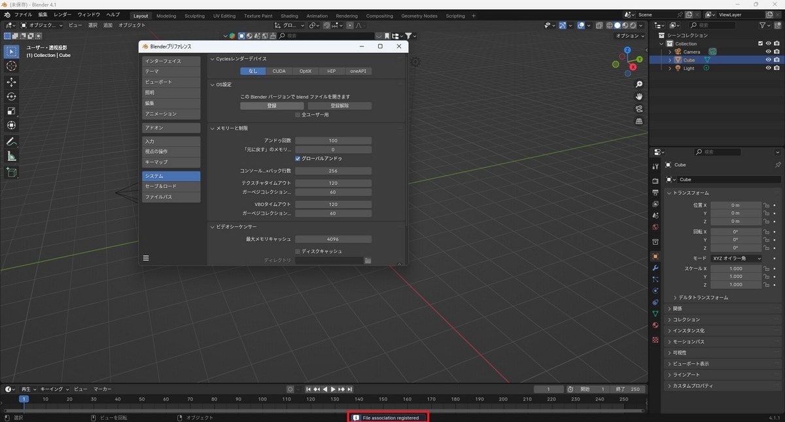Switch to the Modeling workspace tab
Image resolution: width=785 pixels, height=422 pixels.
tap(166, 16)
